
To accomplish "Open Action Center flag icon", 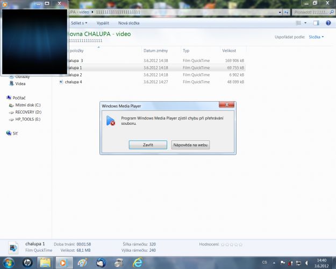I will [283, 263].
